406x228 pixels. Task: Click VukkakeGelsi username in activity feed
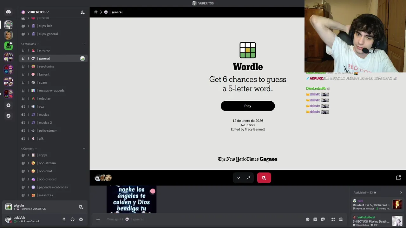(366, 218)
